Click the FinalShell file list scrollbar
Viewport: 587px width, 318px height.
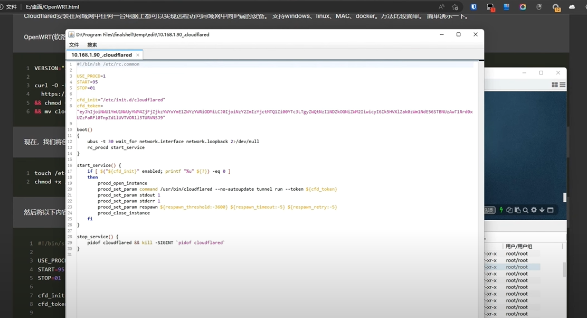[x=564, y=270]
